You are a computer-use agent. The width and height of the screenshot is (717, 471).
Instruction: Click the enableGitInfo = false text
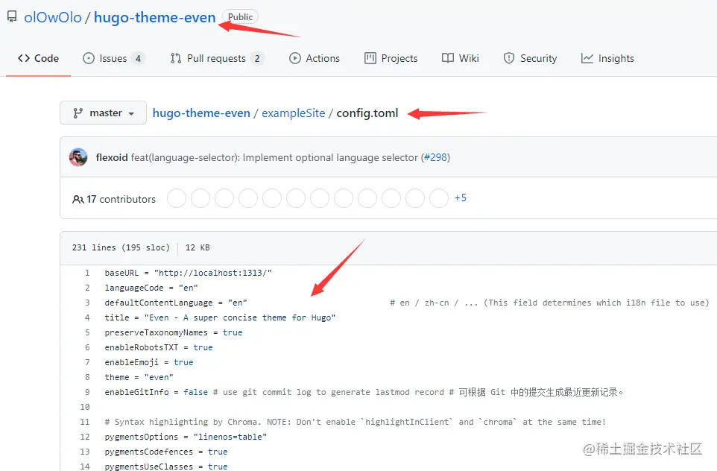click(157, 392)
